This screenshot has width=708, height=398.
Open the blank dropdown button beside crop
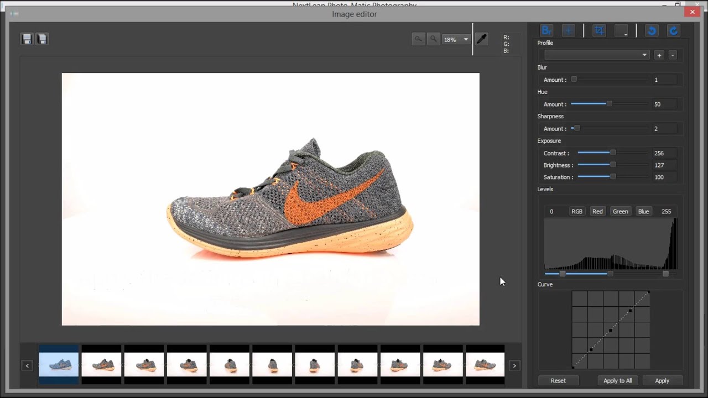click(x=621, y=30)
